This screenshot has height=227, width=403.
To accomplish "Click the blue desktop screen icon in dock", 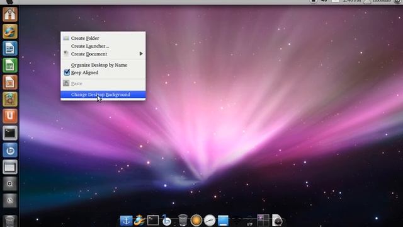I will click(x=223, y=221).
